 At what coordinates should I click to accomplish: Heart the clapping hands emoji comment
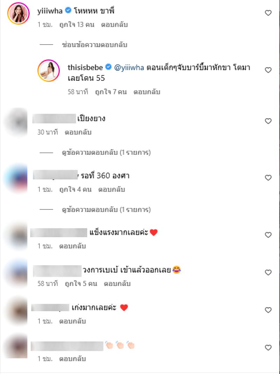268,348
